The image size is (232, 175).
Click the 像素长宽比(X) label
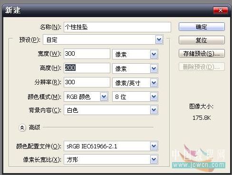coord(42,160)
